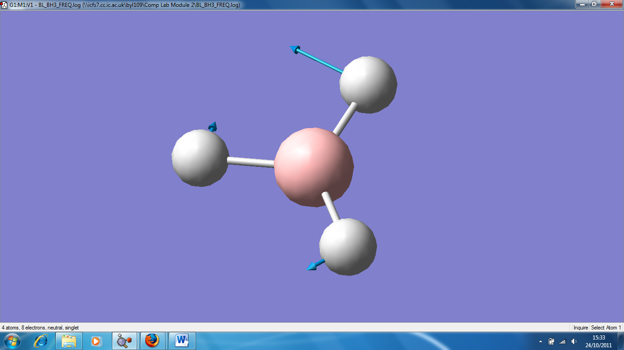Switch to the GaussView taskbar button
Image resolution: width=624 pixels, height=350 pixels.
[x=124, y=341]
